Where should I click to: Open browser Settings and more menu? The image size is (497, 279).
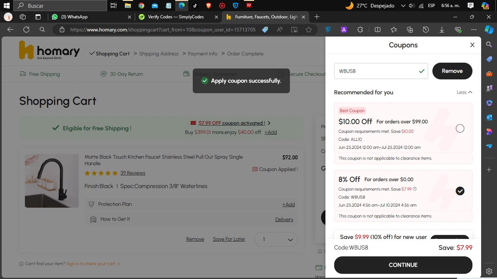[474, 30]
